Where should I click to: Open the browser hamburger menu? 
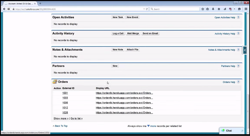(246, 9)
